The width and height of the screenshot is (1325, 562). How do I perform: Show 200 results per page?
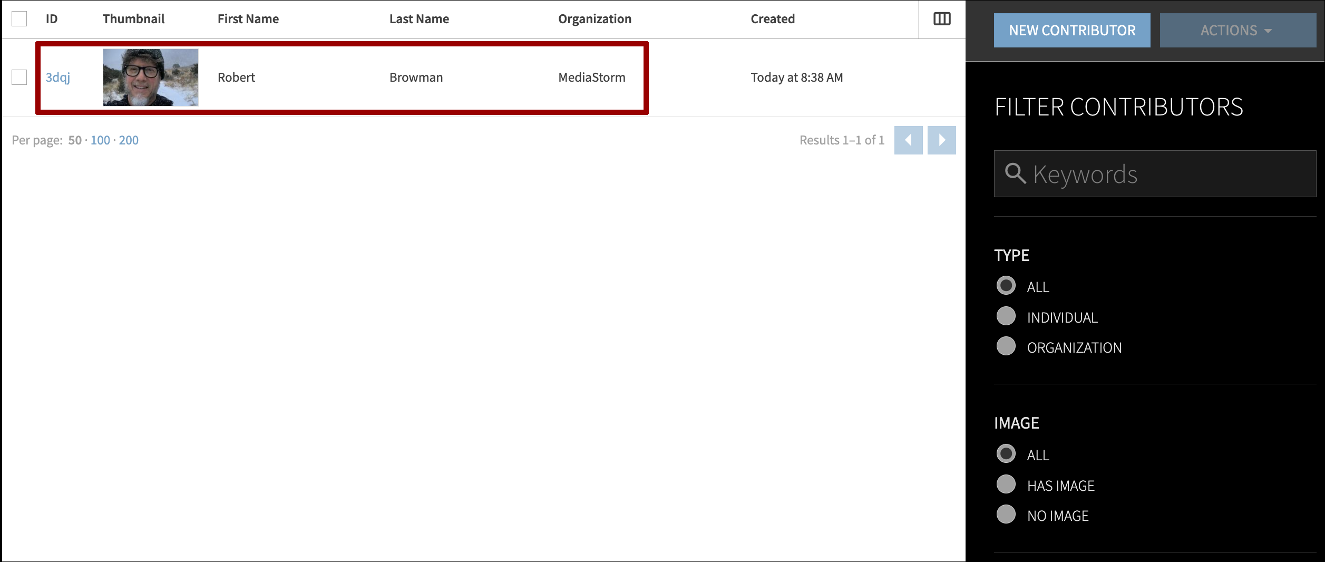pyautogui.click(x=129, y=140)
